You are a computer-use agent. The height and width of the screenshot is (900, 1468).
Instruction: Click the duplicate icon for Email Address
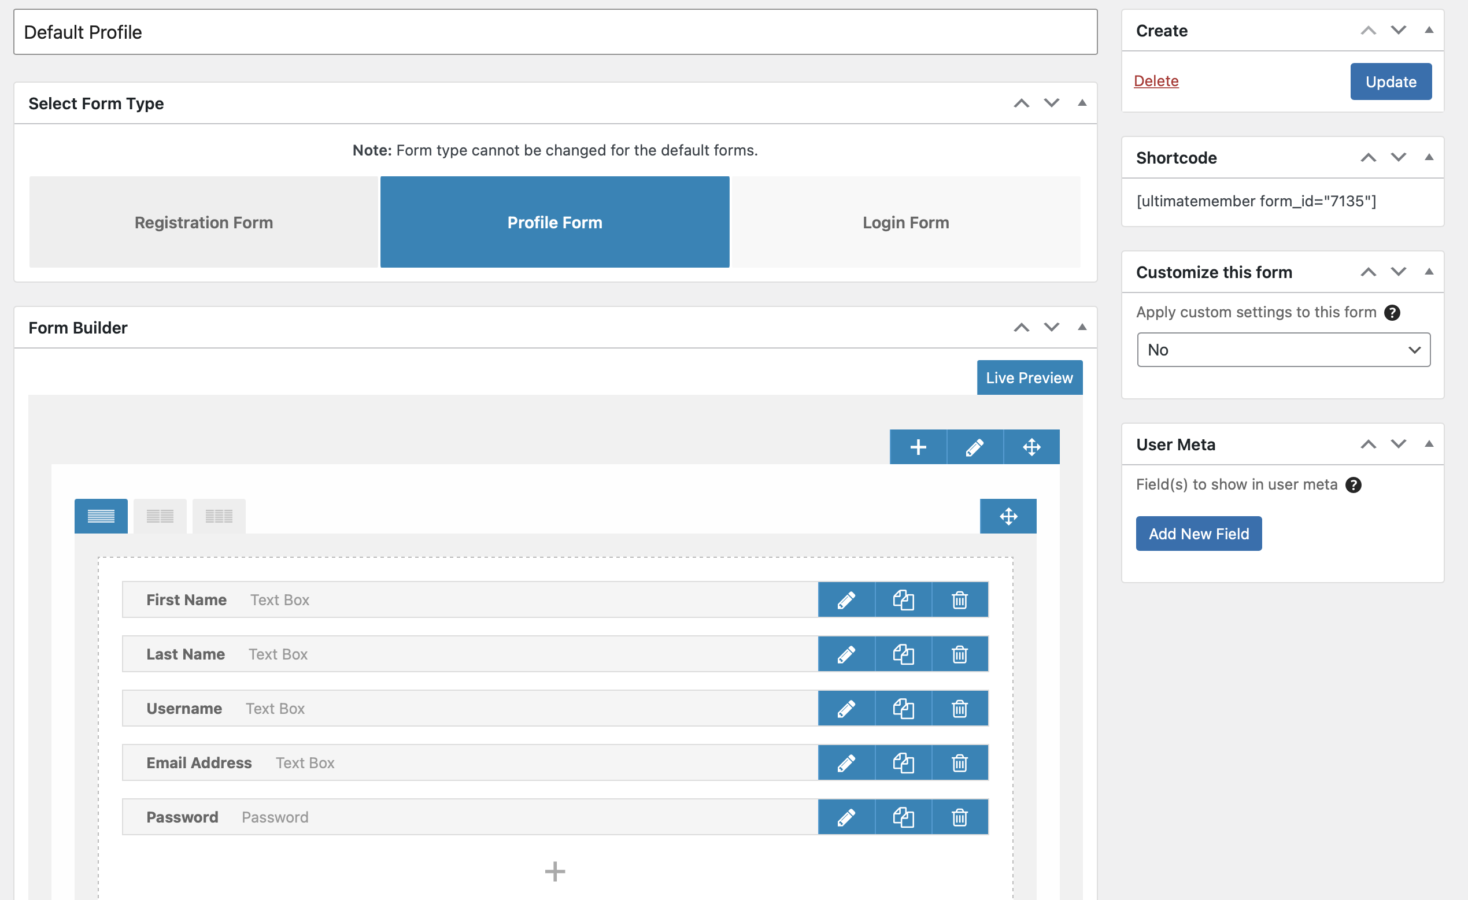[x=902, y=762]
